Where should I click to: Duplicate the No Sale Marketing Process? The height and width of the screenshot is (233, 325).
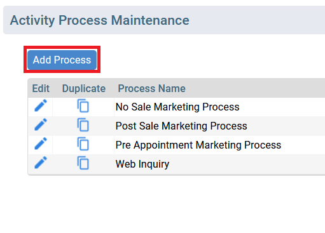83,105
